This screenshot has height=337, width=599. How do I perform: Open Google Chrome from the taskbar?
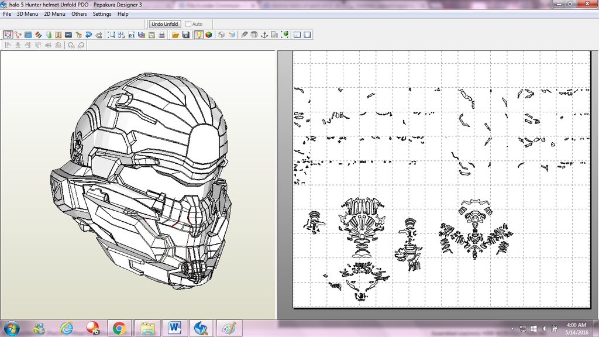[119, 328]
